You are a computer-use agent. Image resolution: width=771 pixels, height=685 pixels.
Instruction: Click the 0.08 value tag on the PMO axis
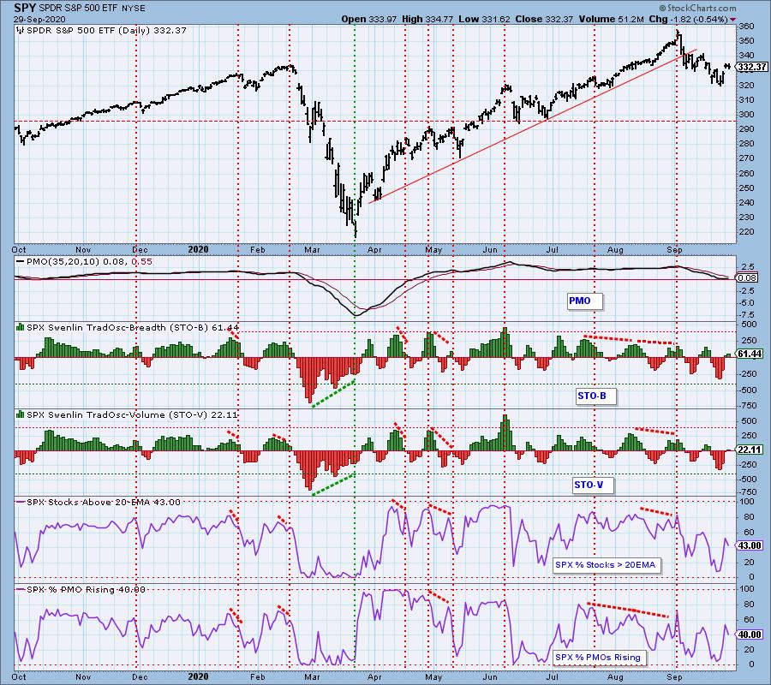tap(747, 277)
